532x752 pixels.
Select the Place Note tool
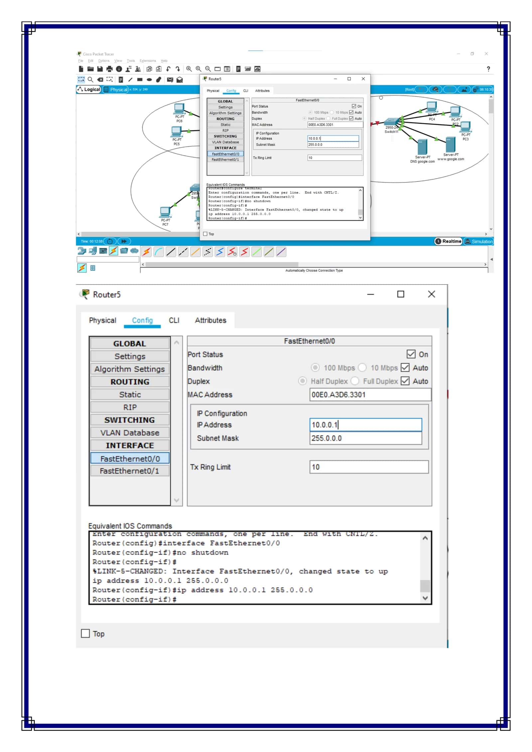(121, 79)
